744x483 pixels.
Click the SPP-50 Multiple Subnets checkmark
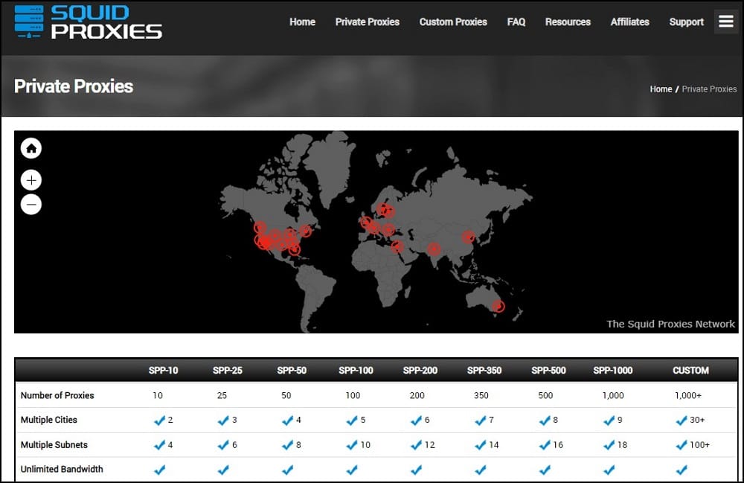coord(287,445)
